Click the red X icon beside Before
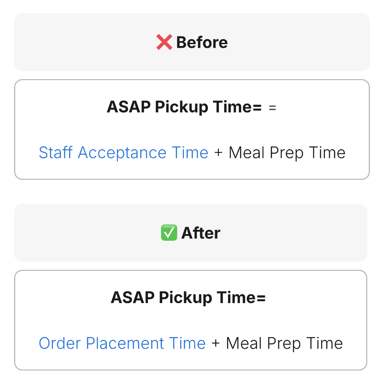This screenshot has height=385, width=384. click(164, 42)
